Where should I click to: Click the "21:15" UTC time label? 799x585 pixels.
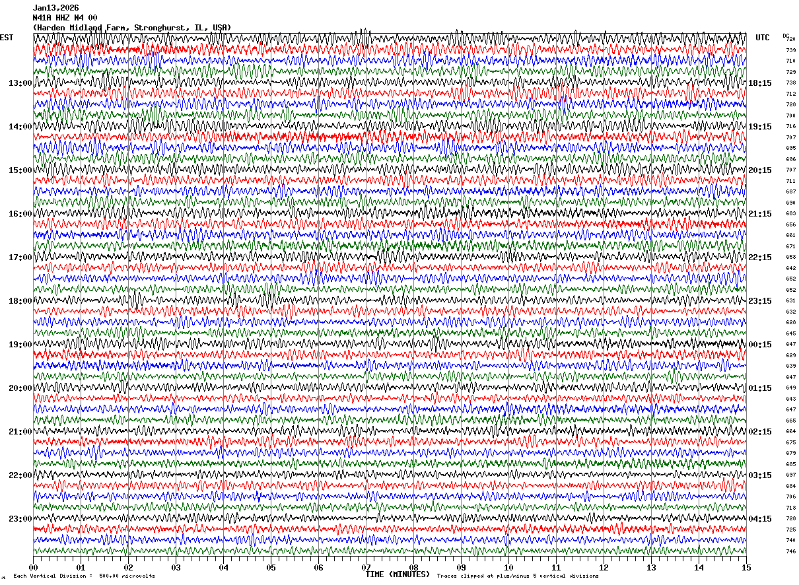760,214
